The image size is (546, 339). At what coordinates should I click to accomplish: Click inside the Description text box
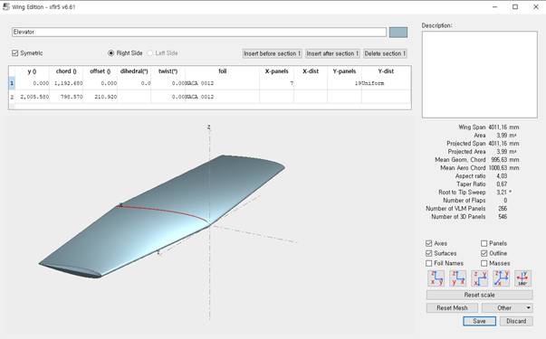tap(480, 75)
